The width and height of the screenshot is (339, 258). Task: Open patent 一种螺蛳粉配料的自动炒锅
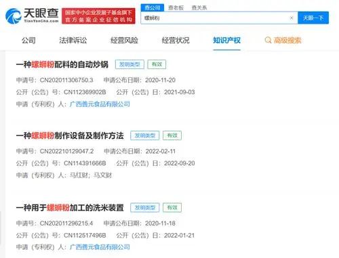point(62,64)
